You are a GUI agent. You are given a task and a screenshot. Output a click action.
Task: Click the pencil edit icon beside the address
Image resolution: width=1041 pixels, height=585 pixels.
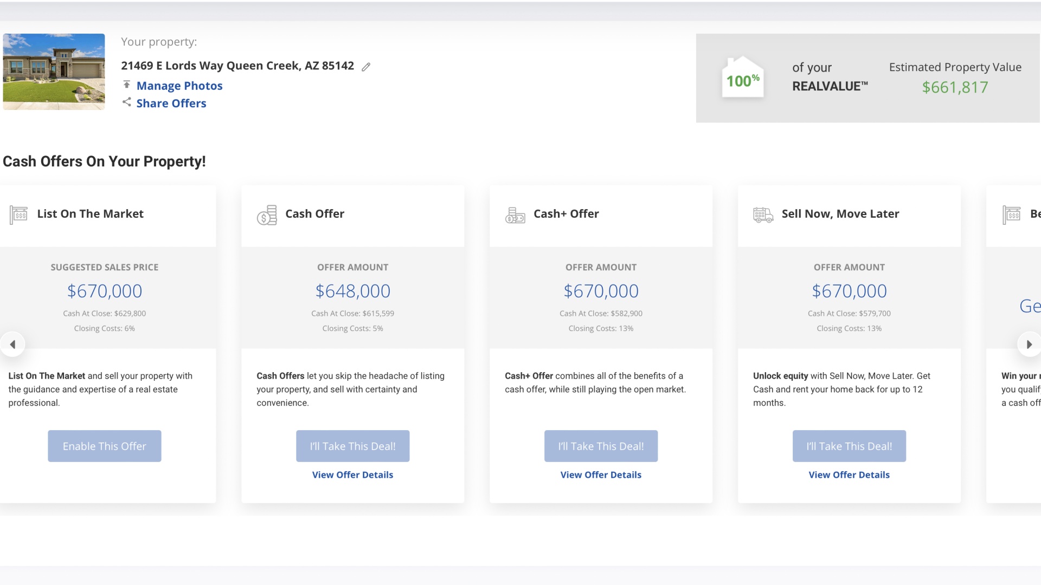click(366, 67)
